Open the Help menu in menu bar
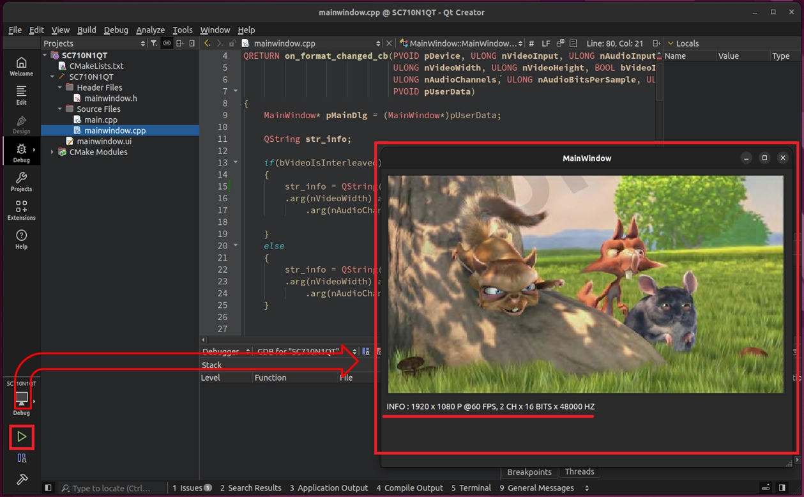 coord(247,30)
